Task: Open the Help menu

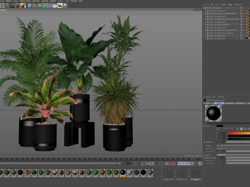Action: 81,1
